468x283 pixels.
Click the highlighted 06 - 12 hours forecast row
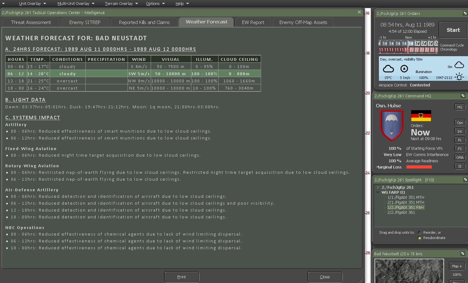pyautogui.click(x=133, y=74)
